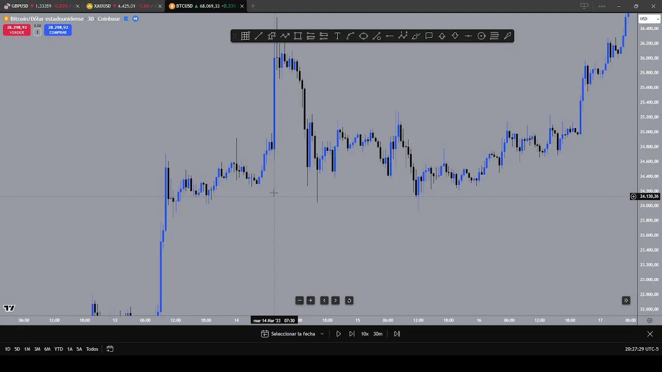The image size is (662, 372).
Task: Jump to real-time in replay
Action: pyautogui.click(x=397, y=334)
